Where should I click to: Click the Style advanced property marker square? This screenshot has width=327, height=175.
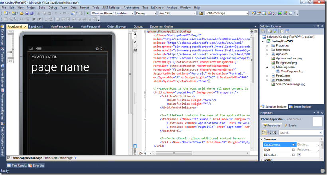pos(293,149)
